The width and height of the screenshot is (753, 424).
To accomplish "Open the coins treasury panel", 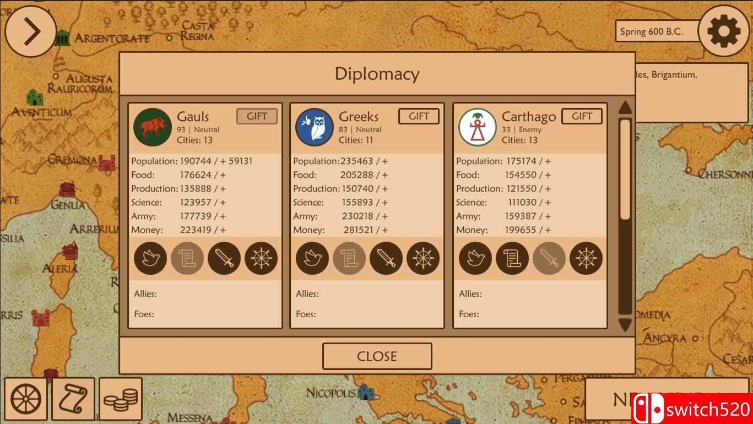I will [121, 399].
